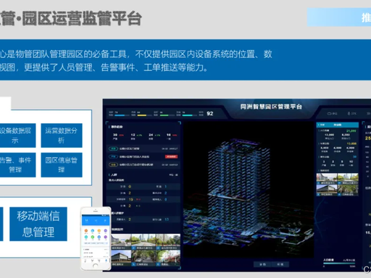Screen dimensions: 371x278
Task: Select the 园区信息管理 box
Action: [62, 165]
